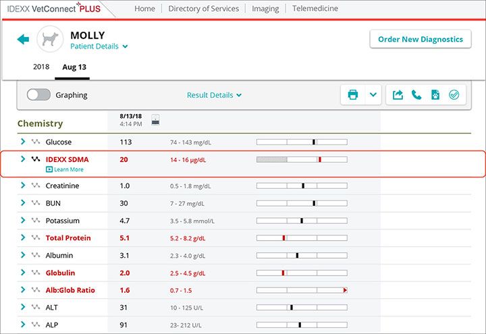Viewport: 486px width, 334px height.
Task: Click the Total Protein test name
Action: (68, 238)
